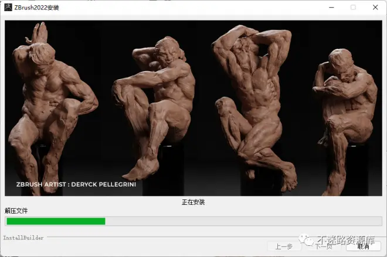
Task: Click the 正在安装 status text
Action: tap(193, 202)
